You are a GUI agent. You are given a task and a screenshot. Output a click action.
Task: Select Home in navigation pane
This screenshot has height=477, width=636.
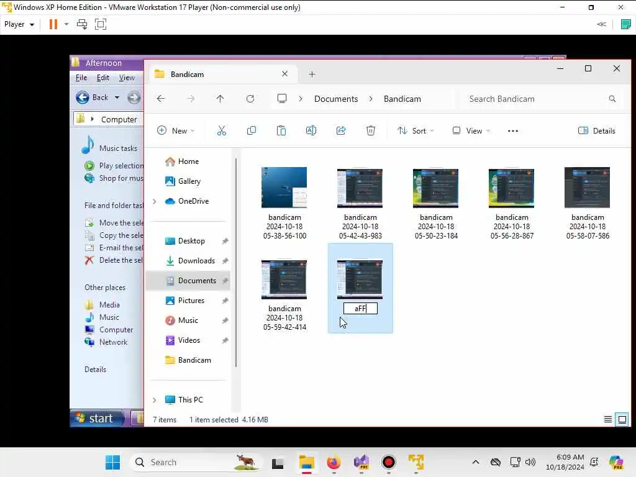coord(189,161)
